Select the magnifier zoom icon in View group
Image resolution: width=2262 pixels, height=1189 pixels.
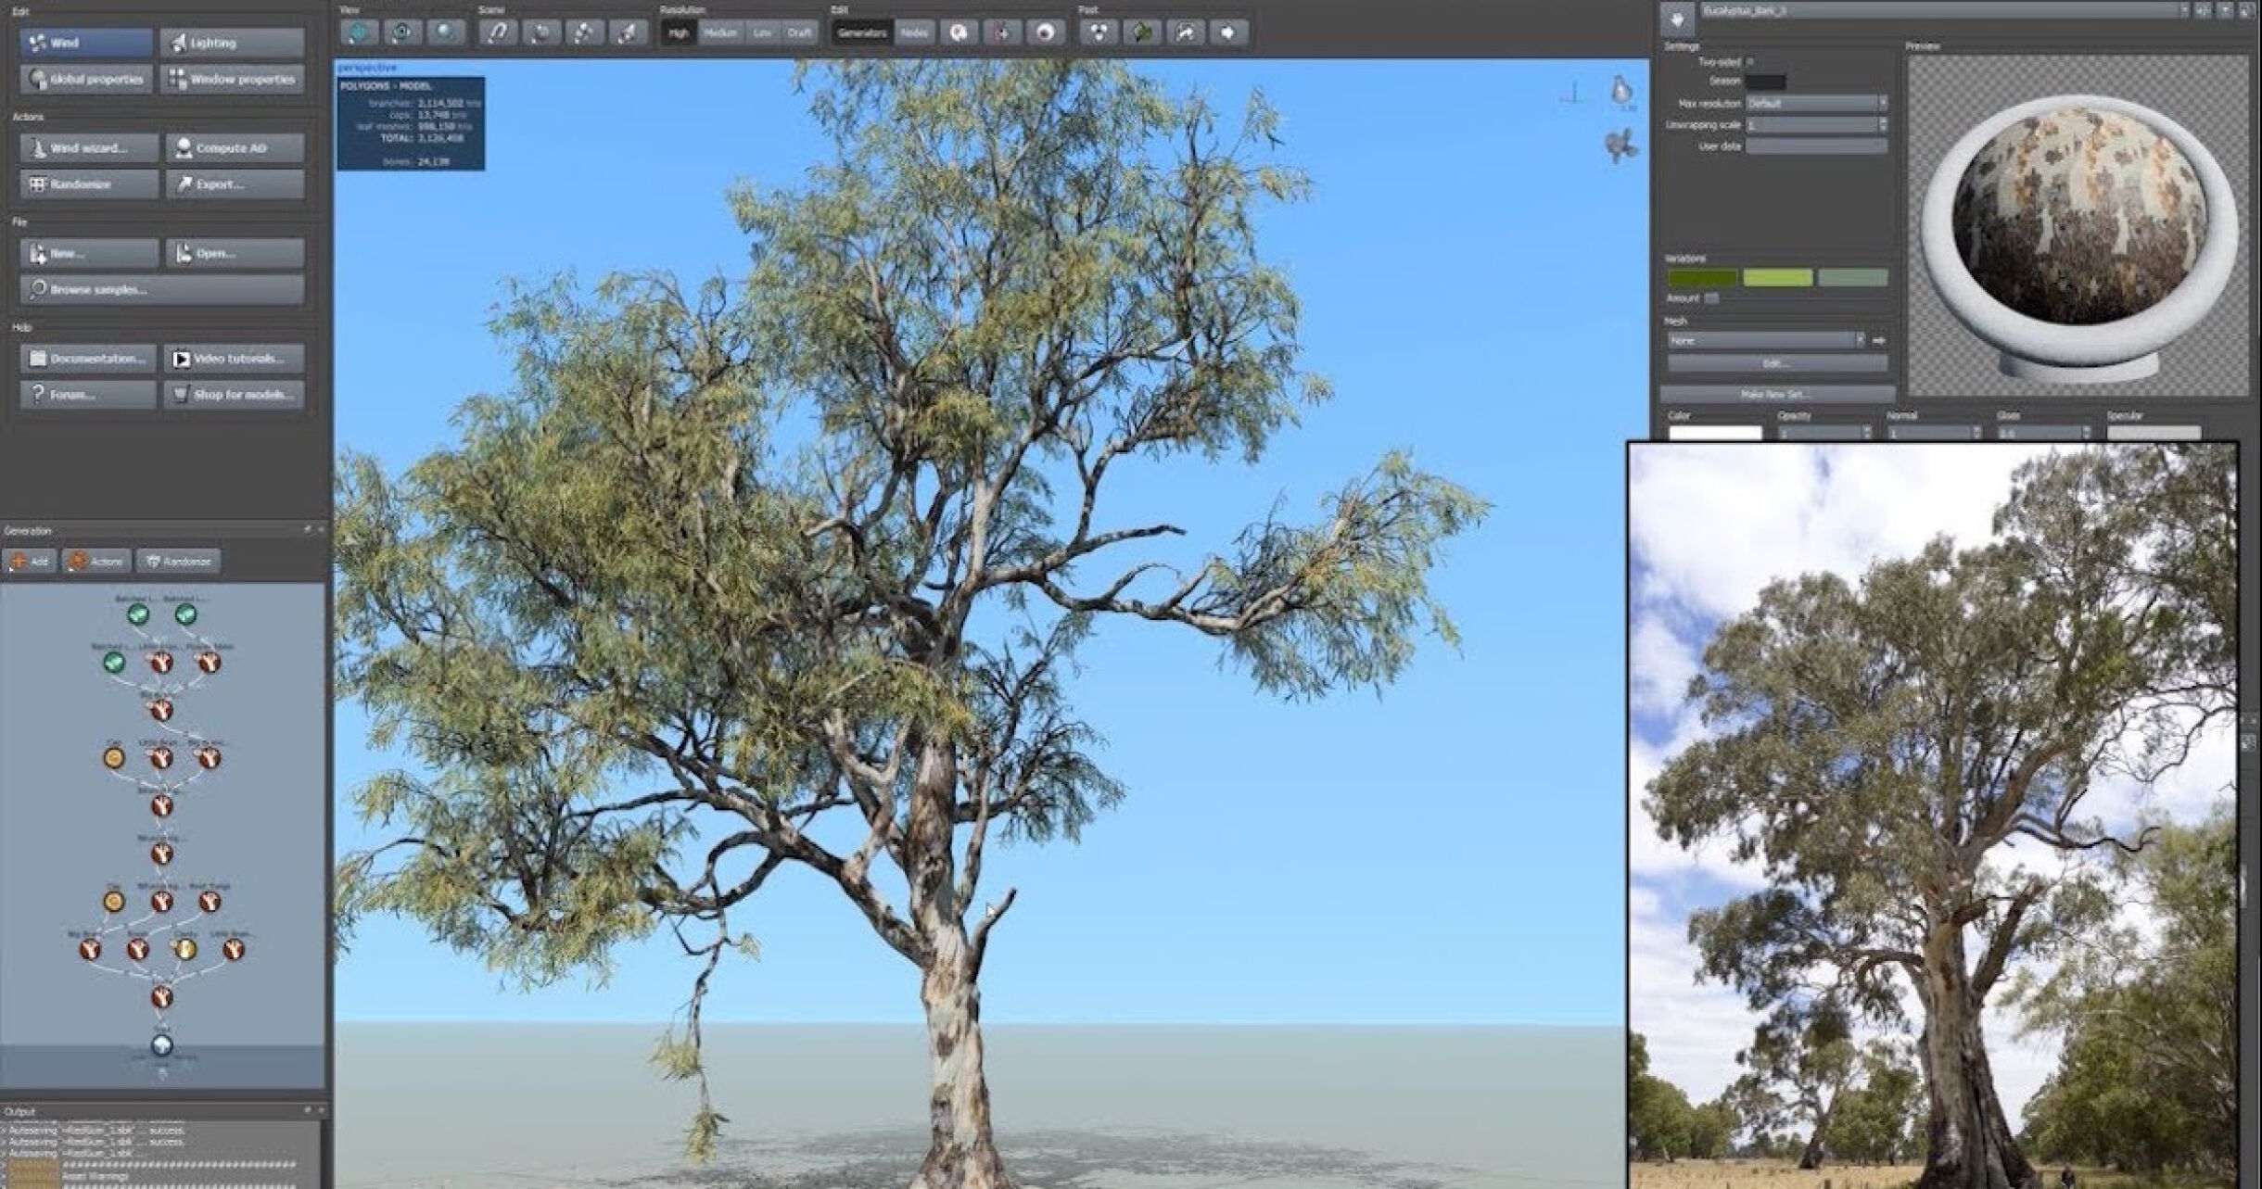446,32
